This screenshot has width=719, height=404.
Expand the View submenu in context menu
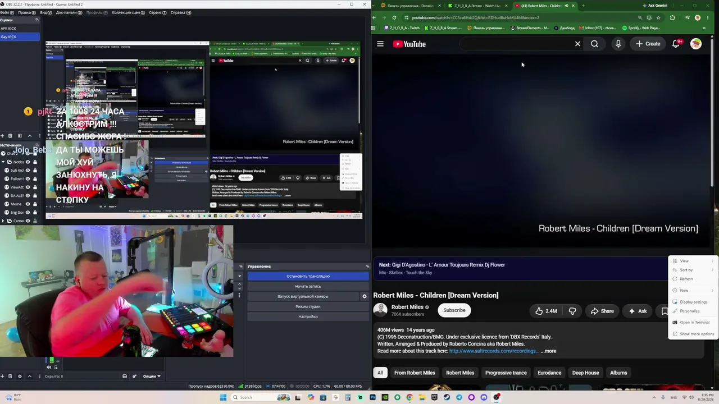pos(693,261)
